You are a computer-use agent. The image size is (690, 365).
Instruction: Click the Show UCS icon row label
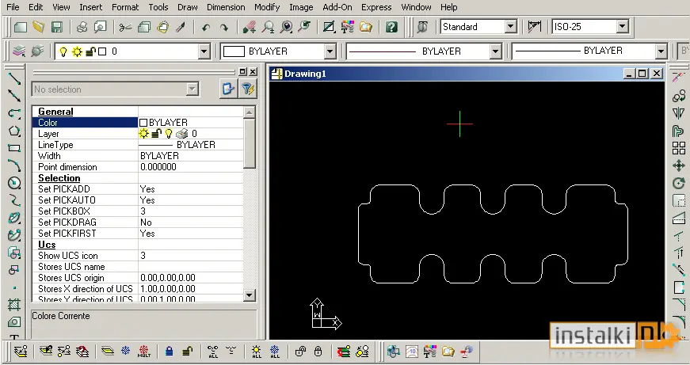click(x=68, y=256)
